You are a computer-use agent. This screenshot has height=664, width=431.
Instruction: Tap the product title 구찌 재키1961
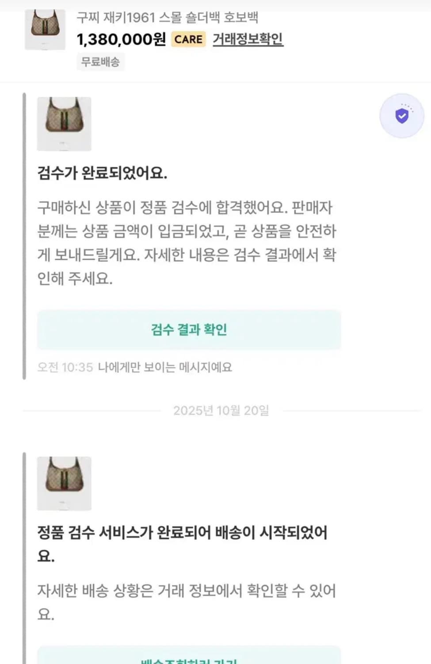point(167,18)
